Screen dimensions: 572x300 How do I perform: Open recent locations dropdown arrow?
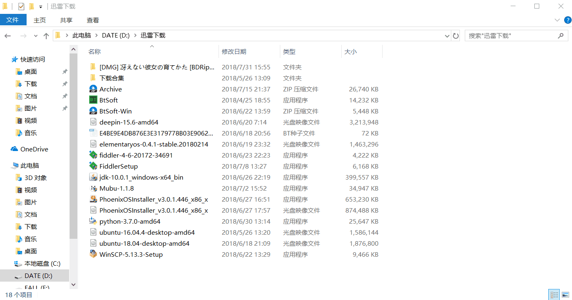pos(36,36)
